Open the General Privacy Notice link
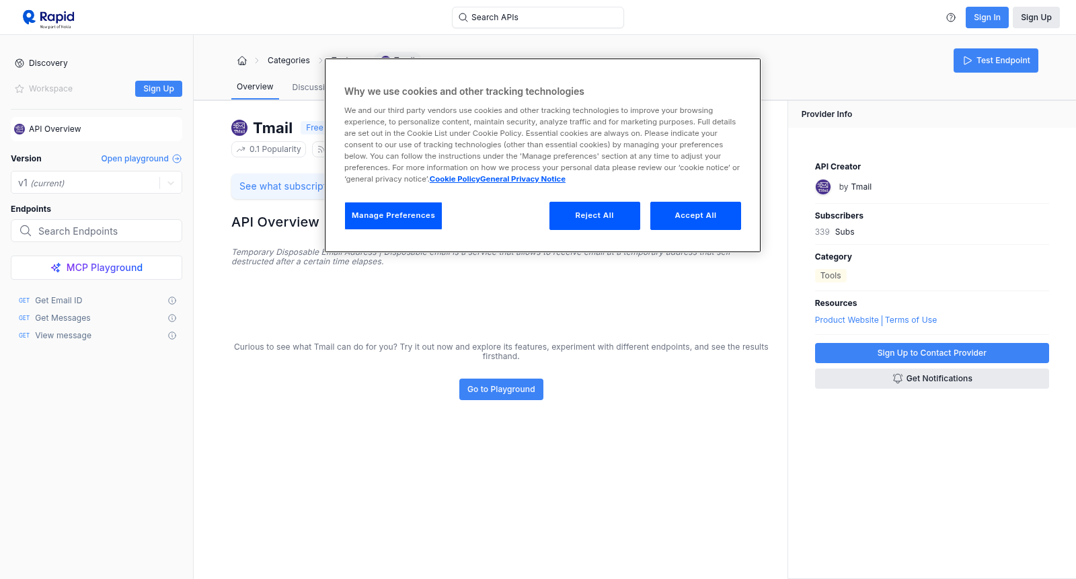Screen dimensions: 1076x579 point(523,180)
